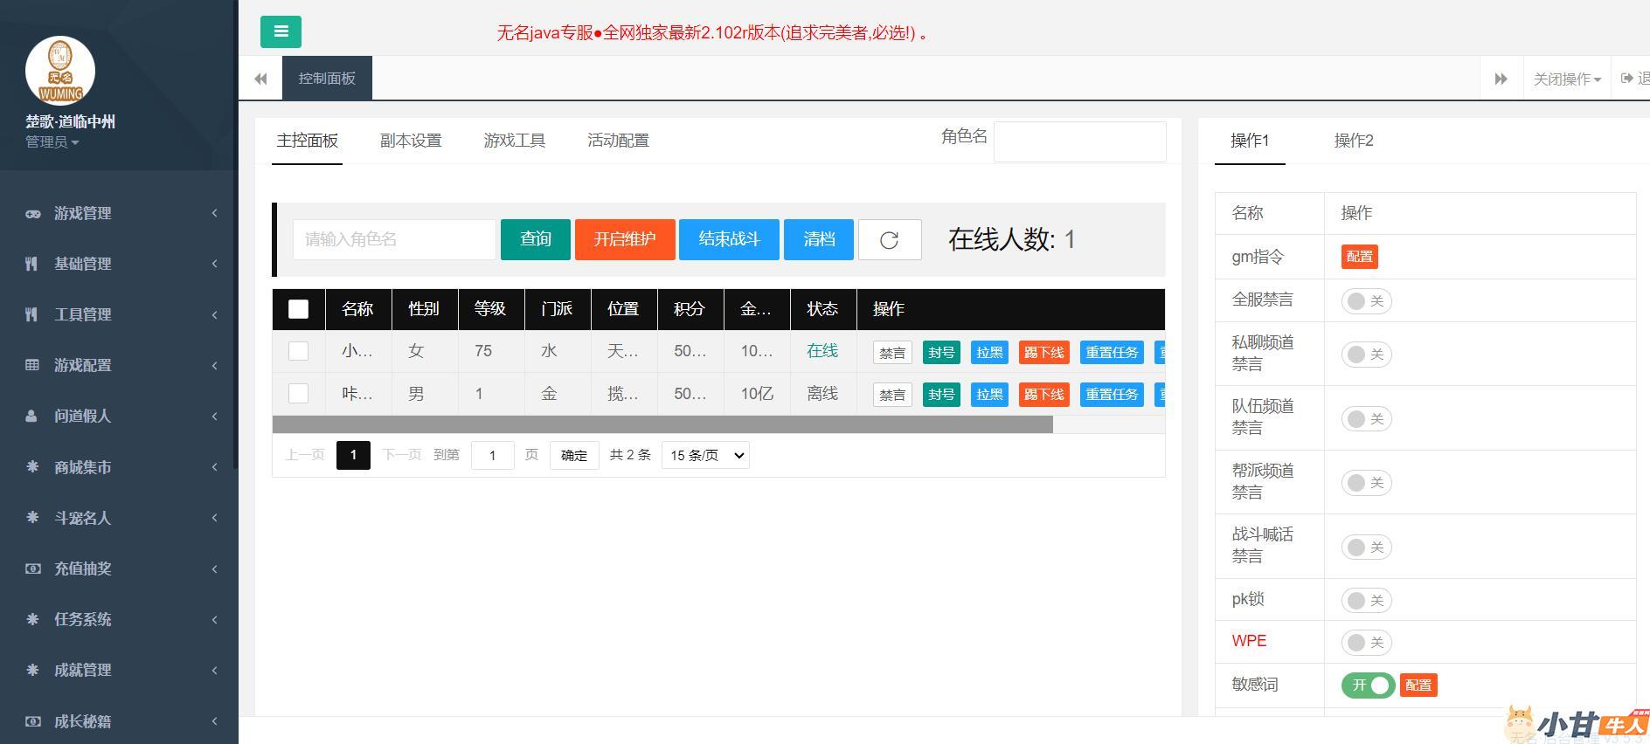Check the select-all checkbox in table header

298,309
